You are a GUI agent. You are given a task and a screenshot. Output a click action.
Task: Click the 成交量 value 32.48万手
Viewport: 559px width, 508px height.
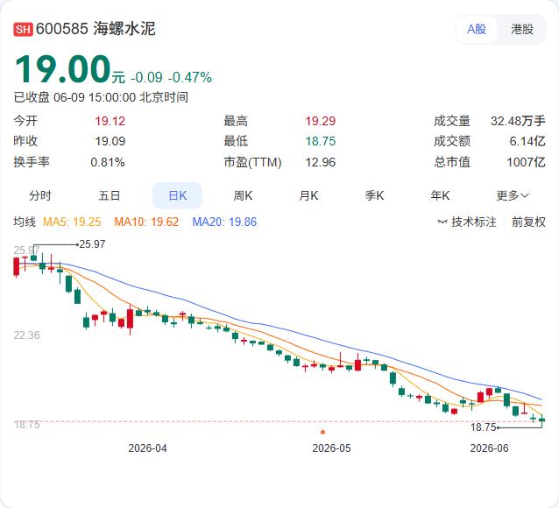pyautogui.click(x=518, y=121)
